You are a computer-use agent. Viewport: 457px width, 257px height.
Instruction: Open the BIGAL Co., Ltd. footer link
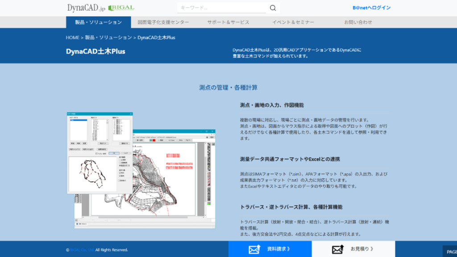coord(82,250)
